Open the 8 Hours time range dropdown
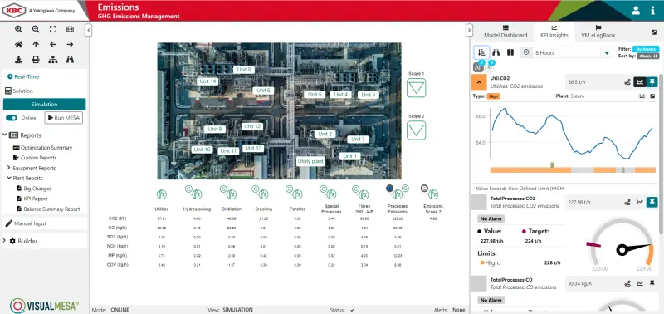The height and width of the screenshot is (314, 664). click(607, 52)
